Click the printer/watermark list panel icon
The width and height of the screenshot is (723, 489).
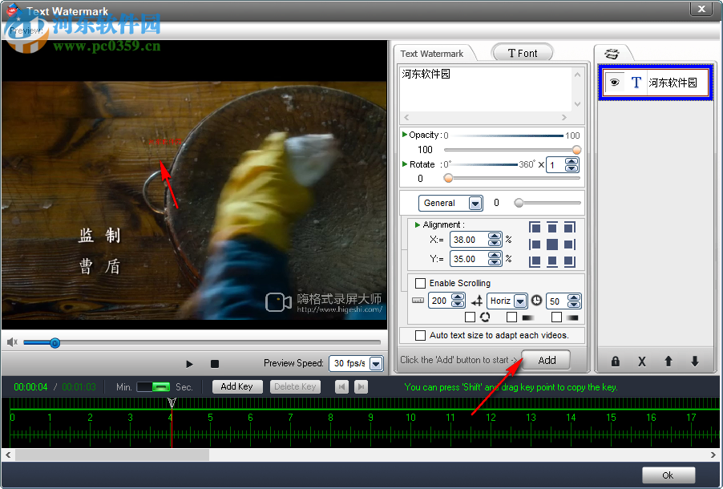pyautogui.click(x=613, y=53)
